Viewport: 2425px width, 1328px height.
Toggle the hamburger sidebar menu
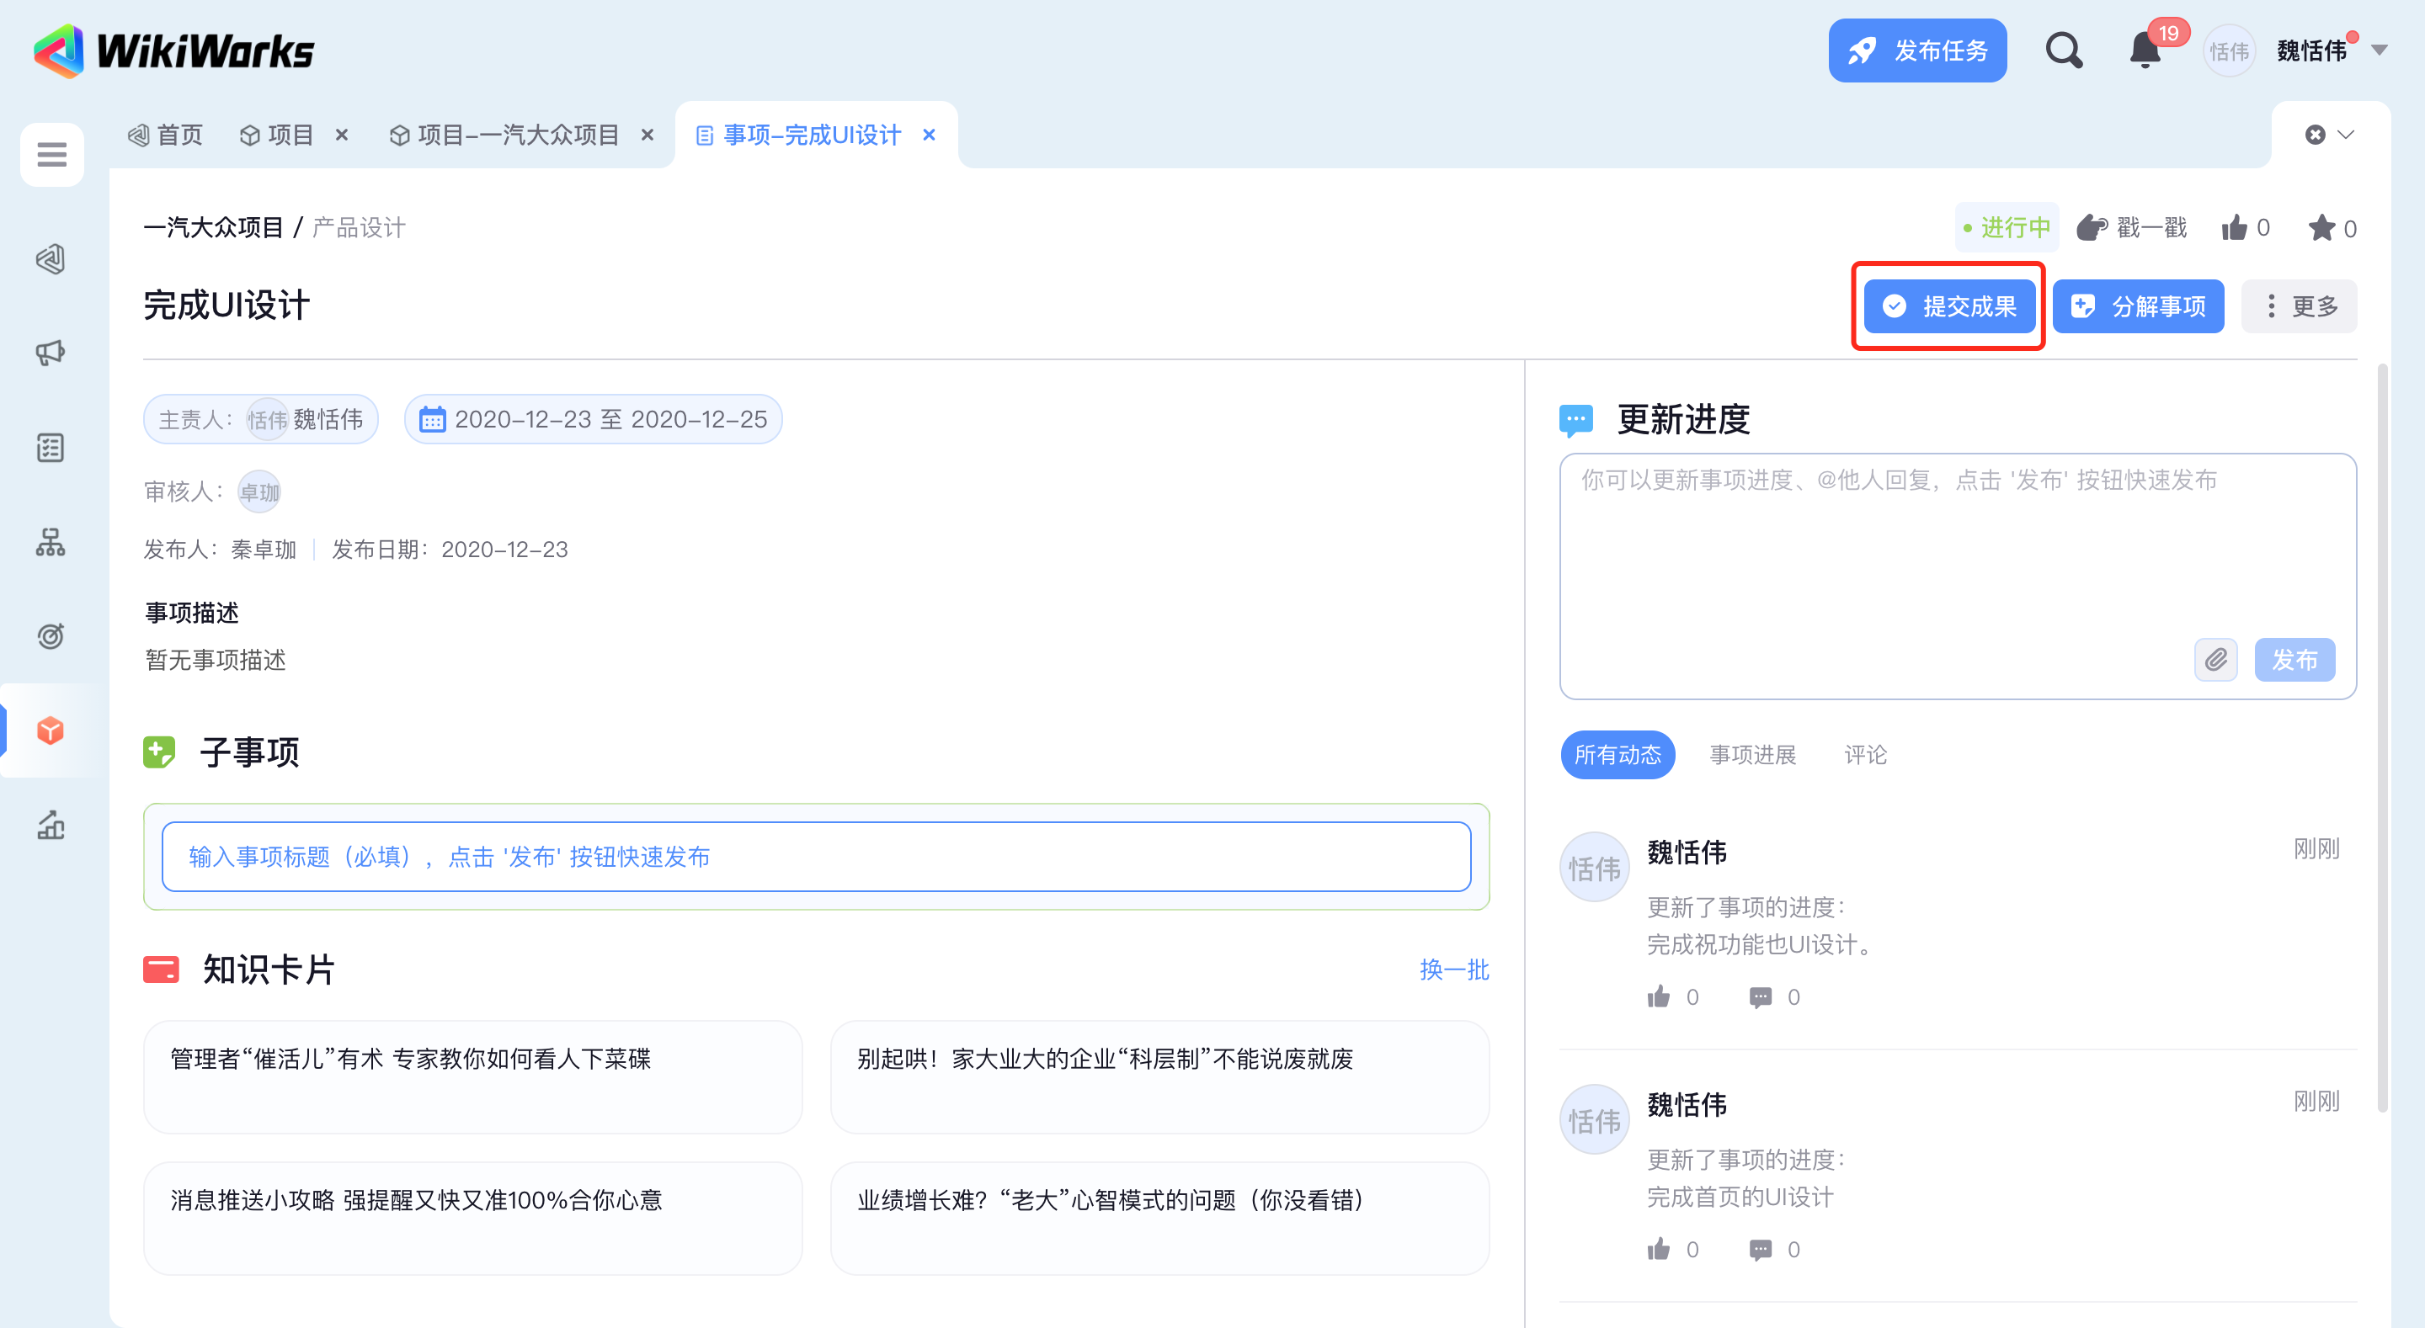(51, 153)
